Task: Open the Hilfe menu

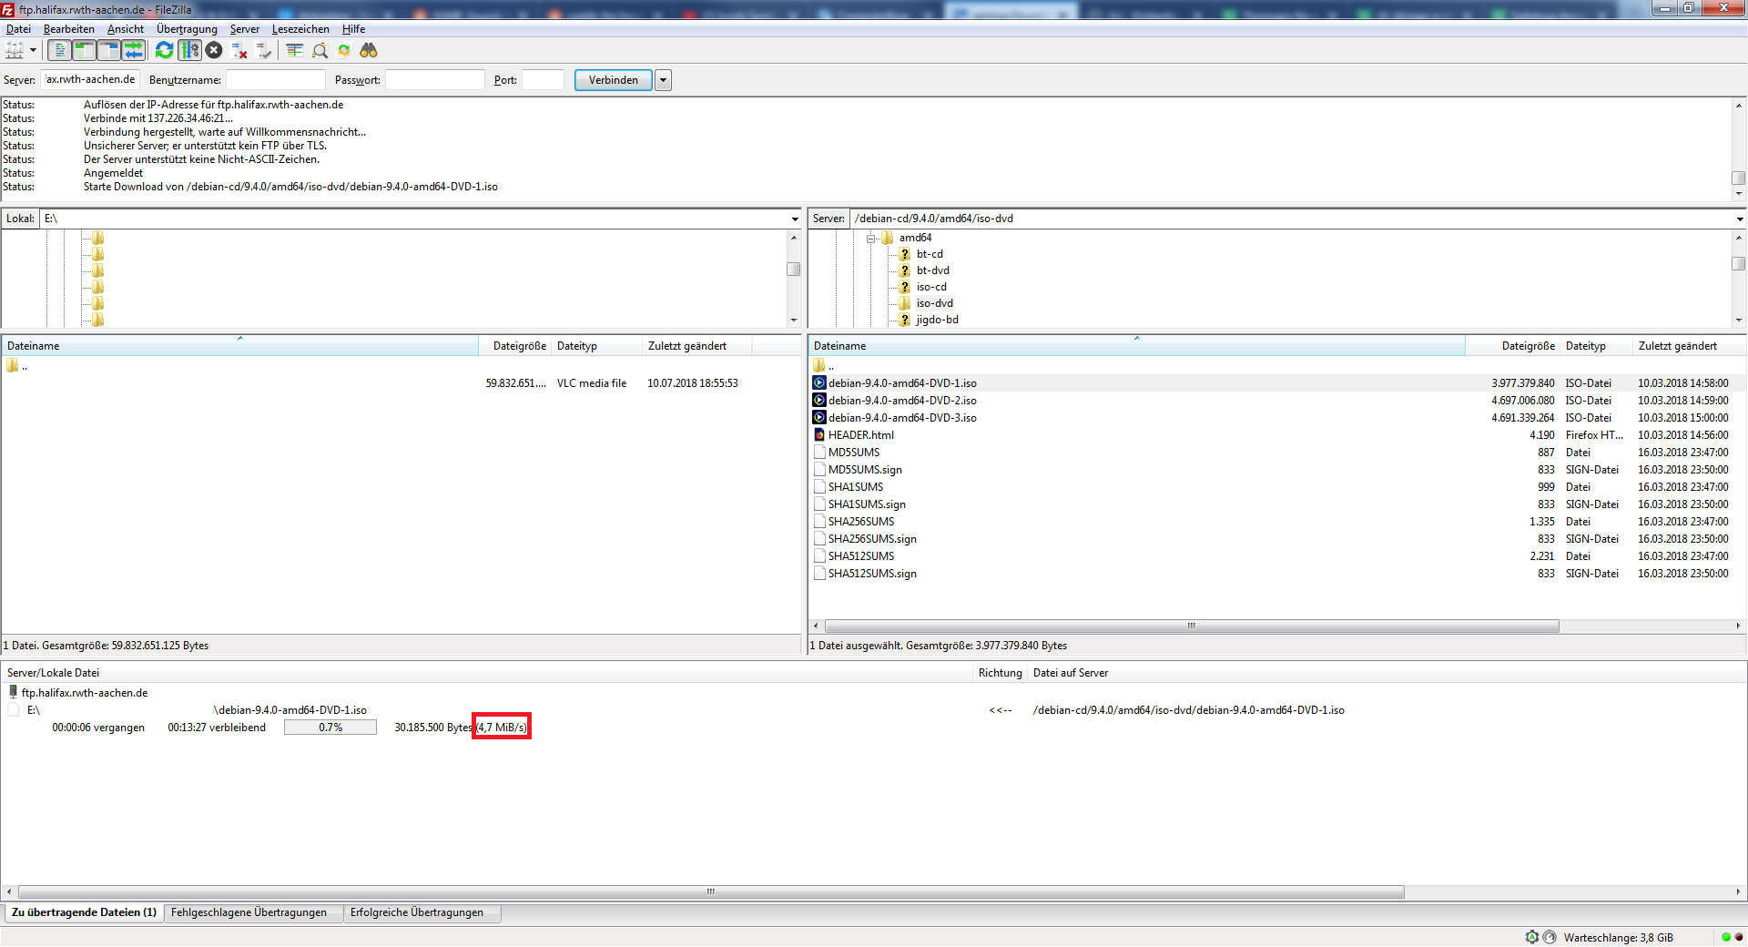Action: (354, 29)
